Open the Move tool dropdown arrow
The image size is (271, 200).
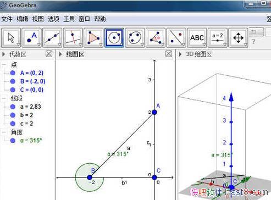click(x=18, y=45)
